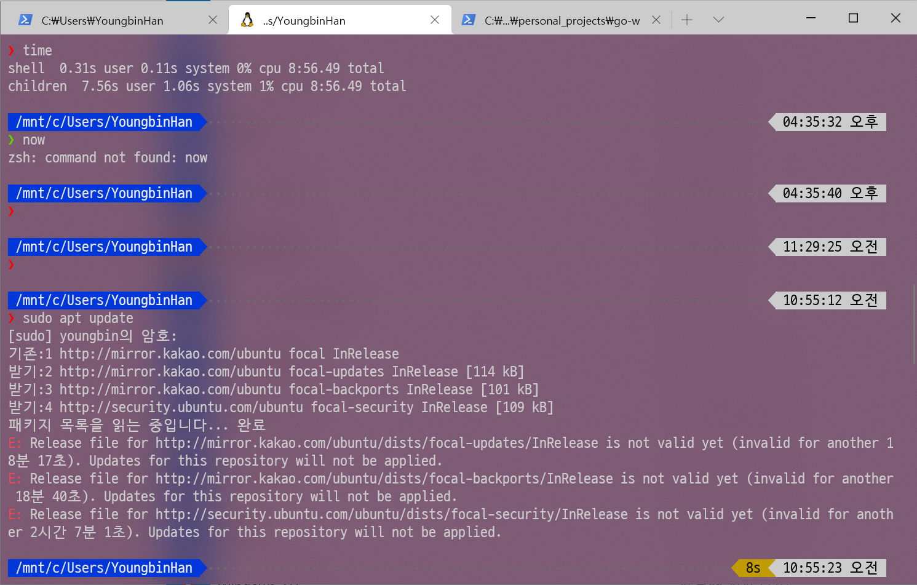Viewport: 917px width, 585px height.
Task: Click the 11:29:25 오전 timestamp segment
Action: click(x=830, y=247)
